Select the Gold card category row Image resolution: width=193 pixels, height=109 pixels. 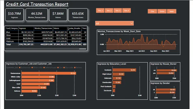tap(46, 38)
